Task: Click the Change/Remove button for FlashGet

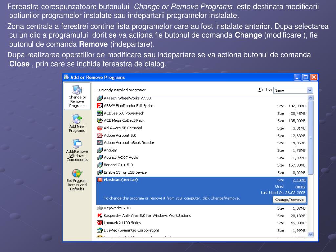Action: click(289, 200)
